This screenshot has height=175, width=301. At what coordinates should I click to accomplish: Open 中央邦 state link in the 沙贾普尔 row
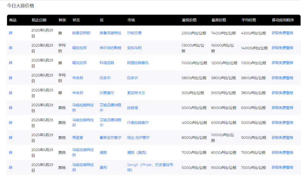click(x=78, y=93)
